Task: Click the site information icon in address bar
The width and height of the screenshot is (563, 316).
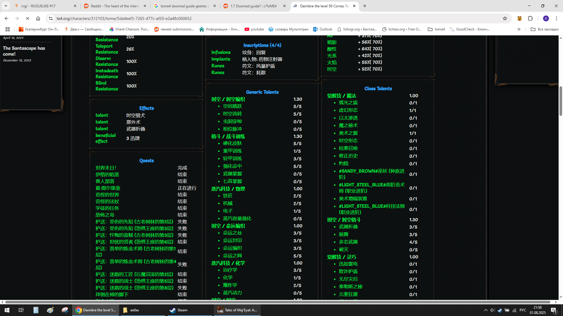Action: [x=50, y=18]
